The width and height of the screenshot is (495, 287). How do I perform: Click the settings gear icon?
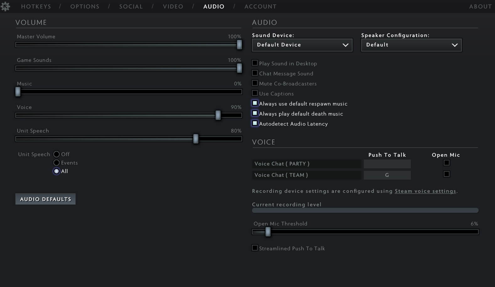(x=5, y=6)
